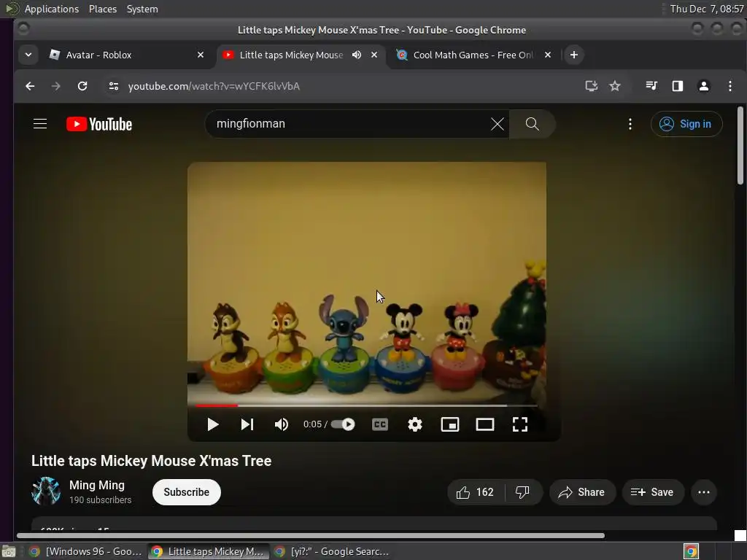Image resolution: width=747 pixels, height=560 pixels.
Task: Open more actions ellipsis menu
Action: (704, 492)
